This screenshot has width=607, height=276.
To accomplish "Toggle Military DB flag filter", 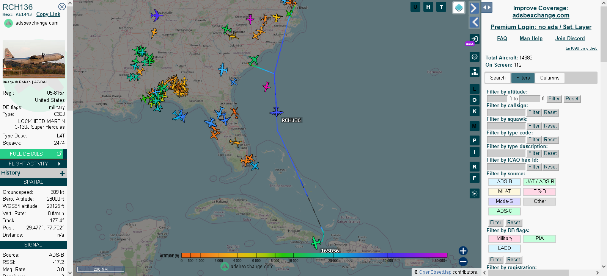I will click(504, 239).
